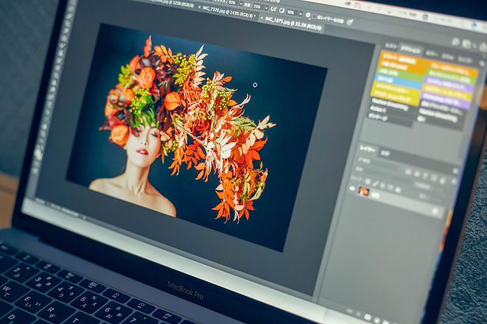Filter layers by type layers icon
Image resolution: width=487 pixels, height=324 pixels.
pos(425,176)
